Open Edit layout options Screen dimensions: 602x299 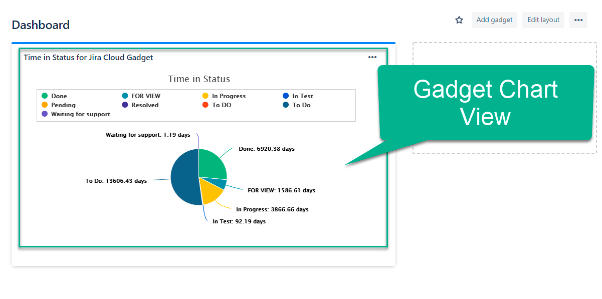(543, 20)
